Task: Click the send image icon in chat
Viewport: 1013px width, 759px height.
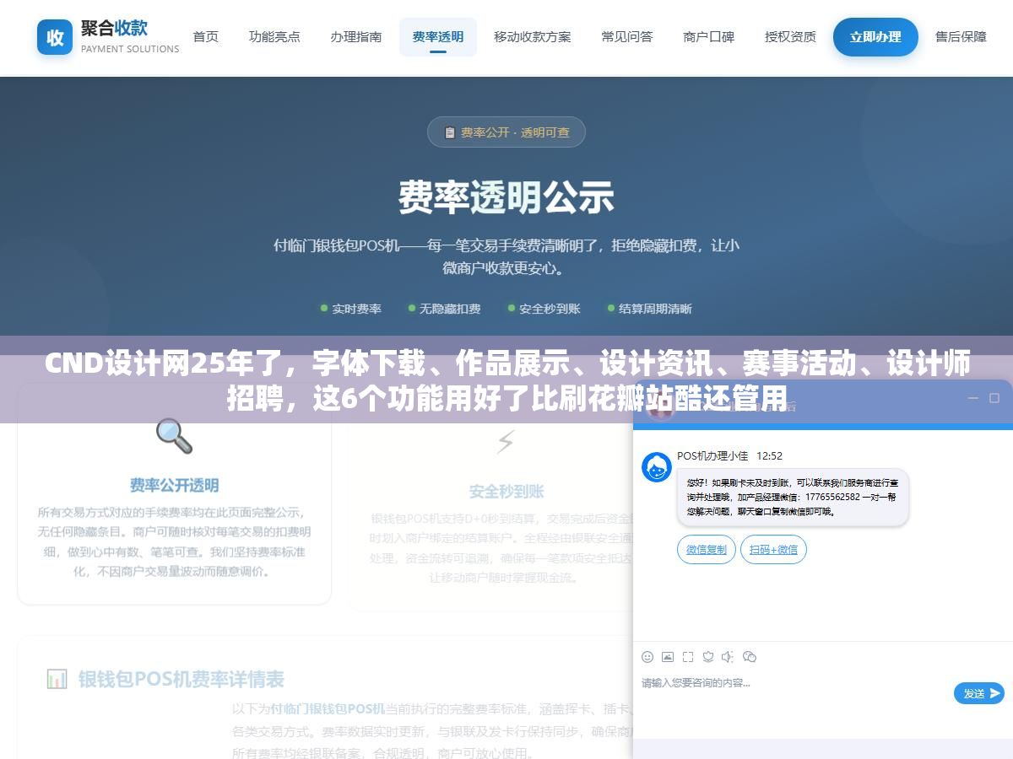Action: 668,657
